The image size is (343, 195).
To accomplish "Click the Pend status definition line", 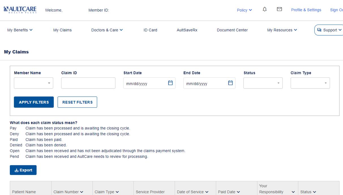I will pos(79,157).
